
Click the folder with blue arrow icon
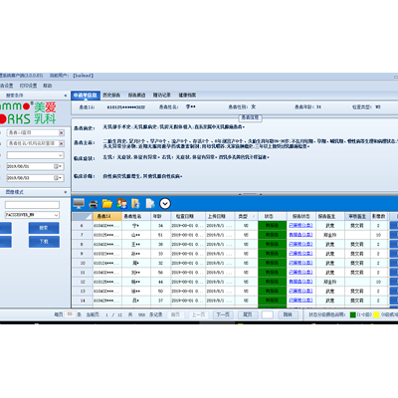click(x=136, y=203)
